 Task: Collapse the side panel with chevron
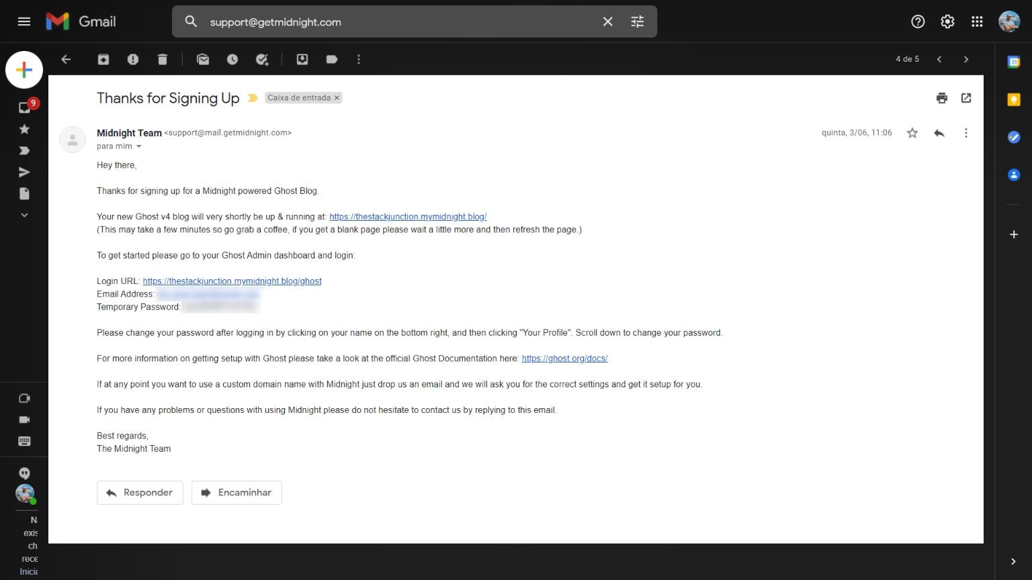pyautogui.click(x=1013, y=561)
